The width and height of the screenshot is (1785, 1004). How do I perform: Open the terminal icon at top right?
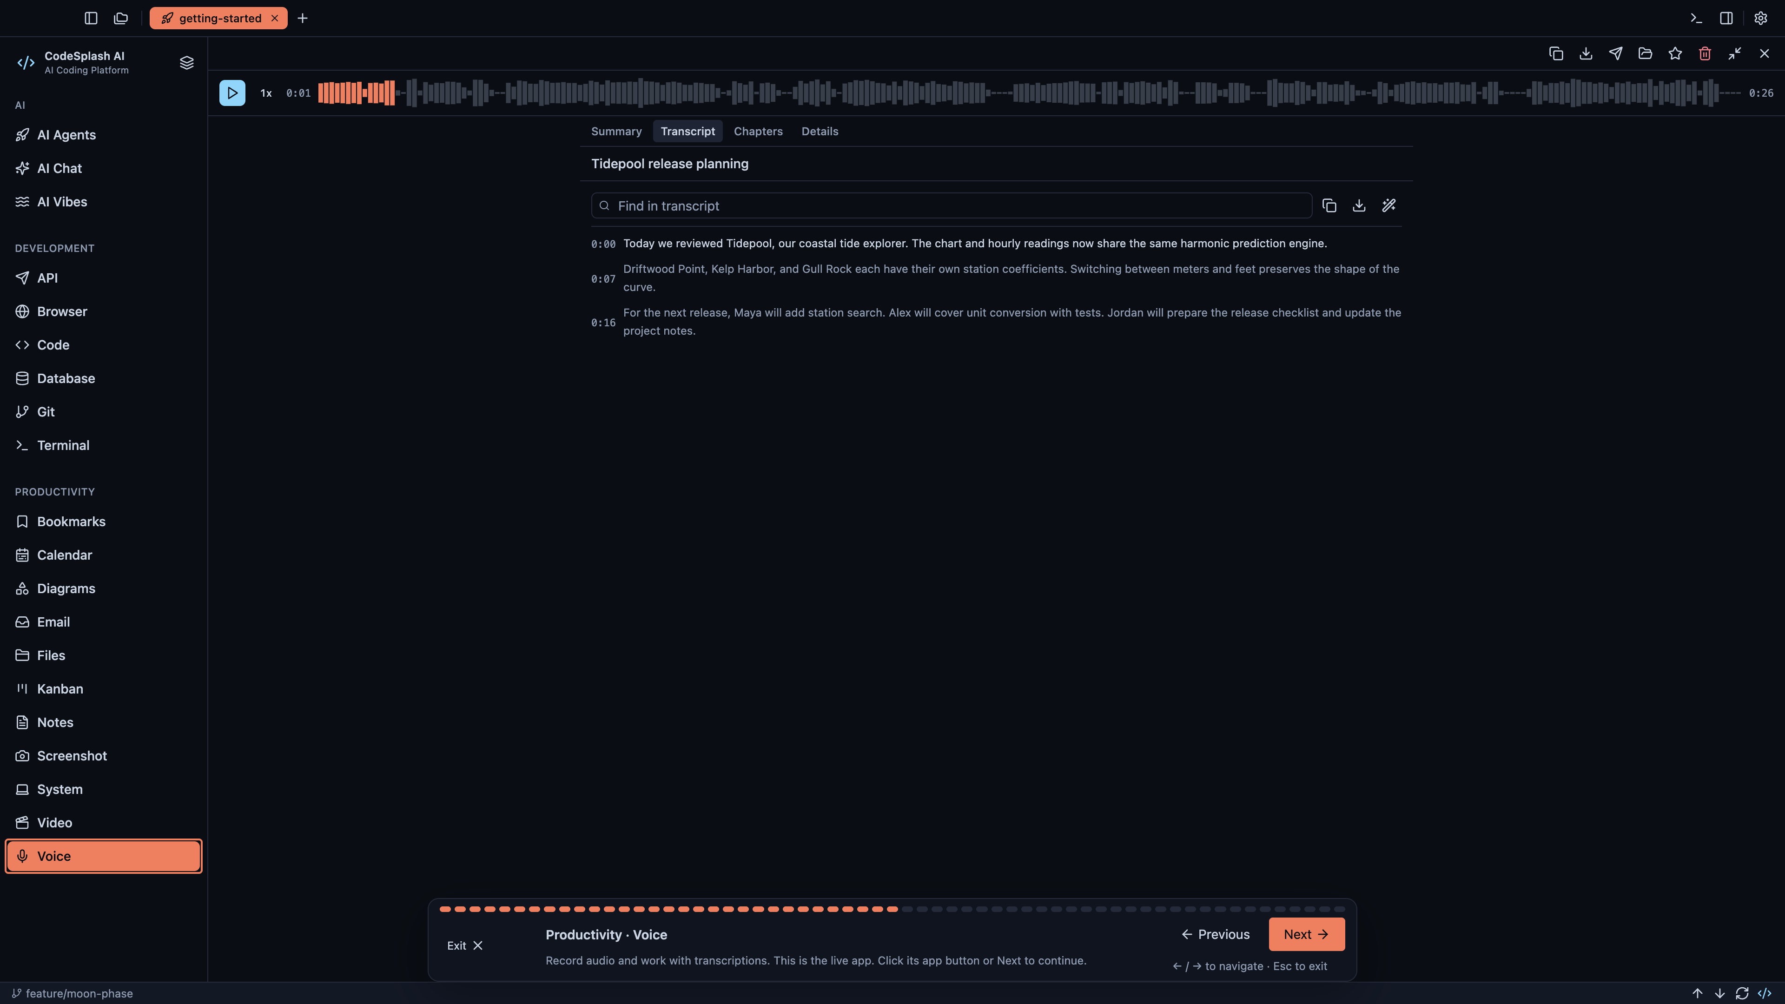tap(1696, 18)
